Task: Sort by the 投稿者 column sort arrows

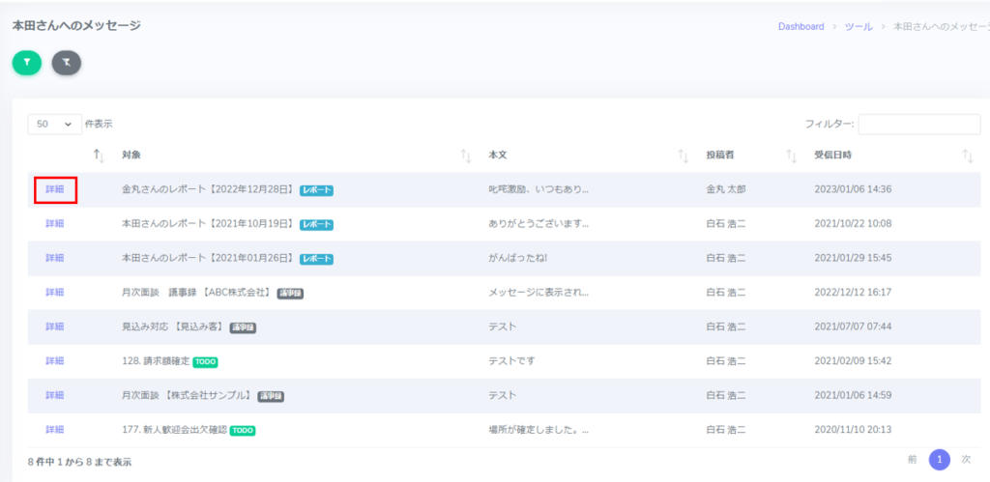Action: pos(791,156)
